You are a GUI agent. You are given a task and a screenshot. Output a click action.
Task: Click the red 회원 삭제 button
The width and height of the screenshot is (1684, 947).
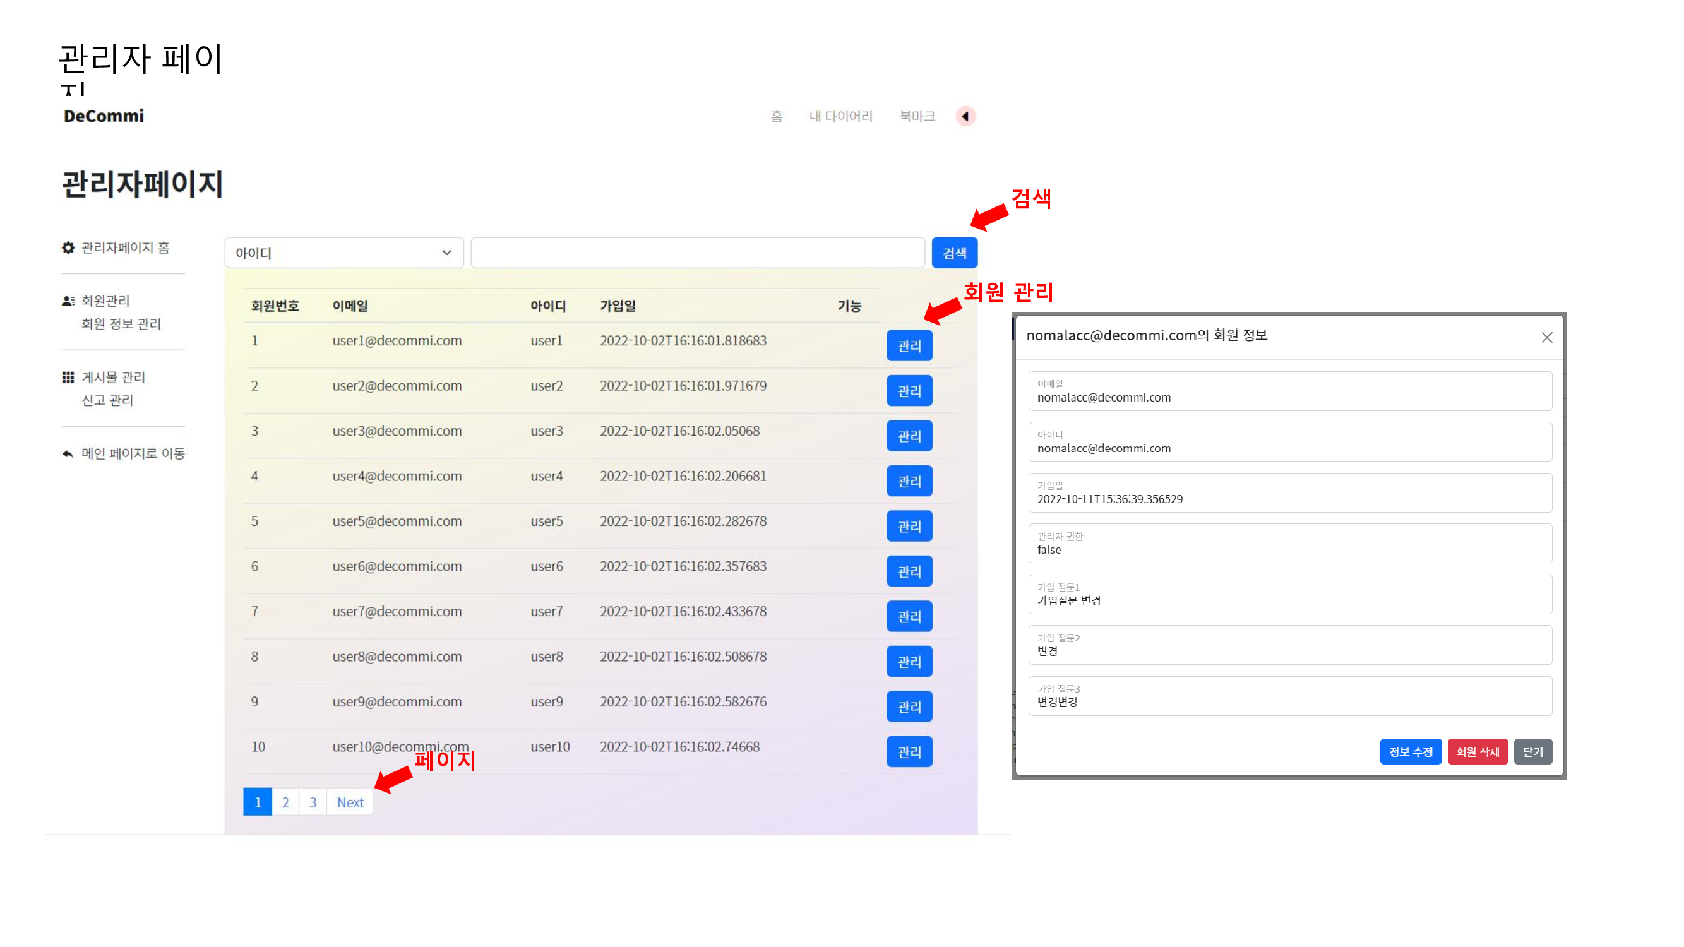tap(1478, 751)
